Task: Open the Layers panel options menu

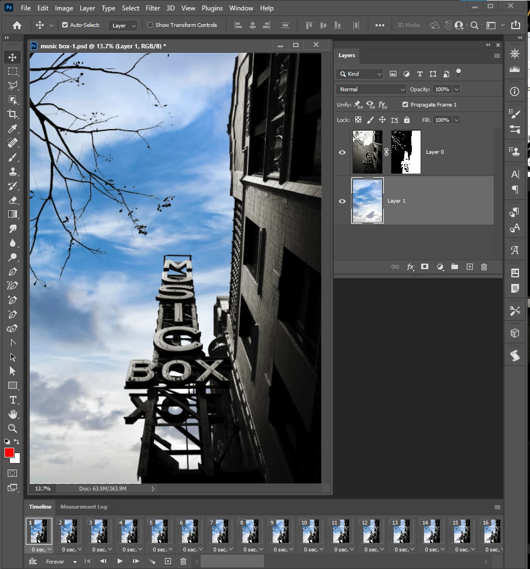Action: point(496,55)
